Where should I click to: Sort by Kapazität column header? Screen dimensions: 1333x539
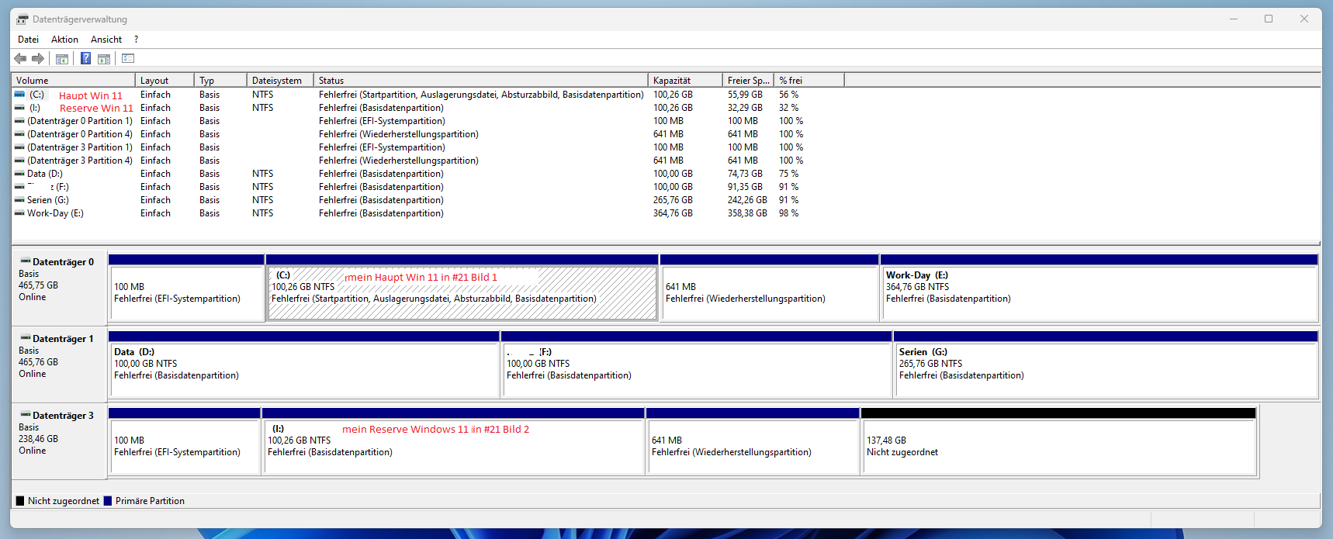pos(685,80)
